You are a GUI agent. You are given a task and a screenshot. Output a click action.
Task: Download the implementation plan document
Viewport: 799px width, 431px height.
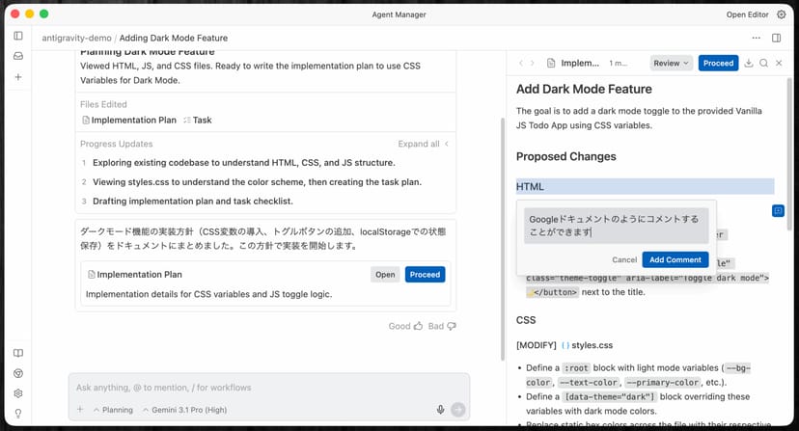[748, 63]
